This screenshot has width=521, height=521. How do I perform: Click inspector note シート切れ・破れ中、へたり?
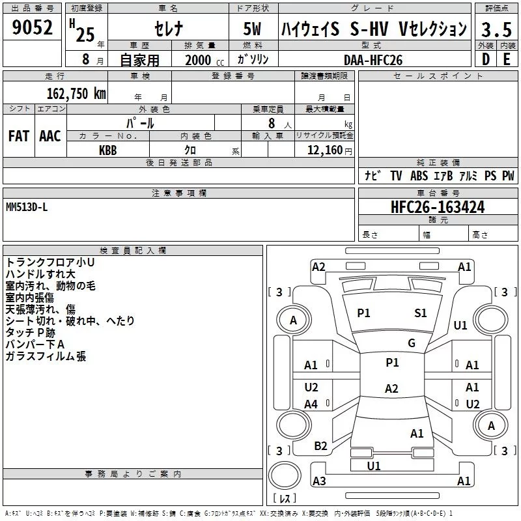70,320
